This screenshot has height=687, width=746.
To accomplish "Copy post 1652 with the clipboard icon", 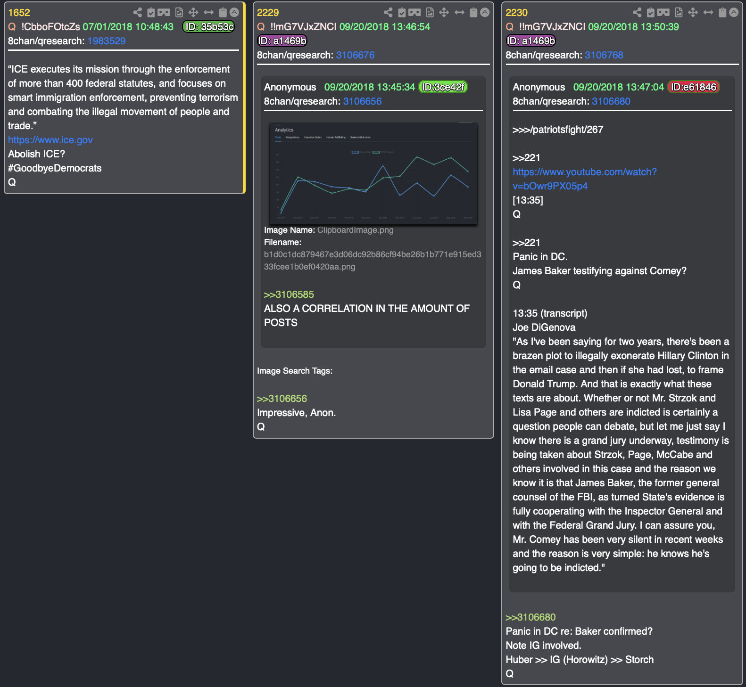I will pyautogui.click(x=223, y=12).
